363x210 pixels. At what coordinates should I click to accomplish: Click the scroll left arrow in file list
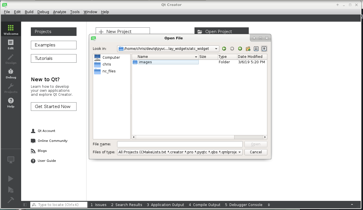click(134, 137)
